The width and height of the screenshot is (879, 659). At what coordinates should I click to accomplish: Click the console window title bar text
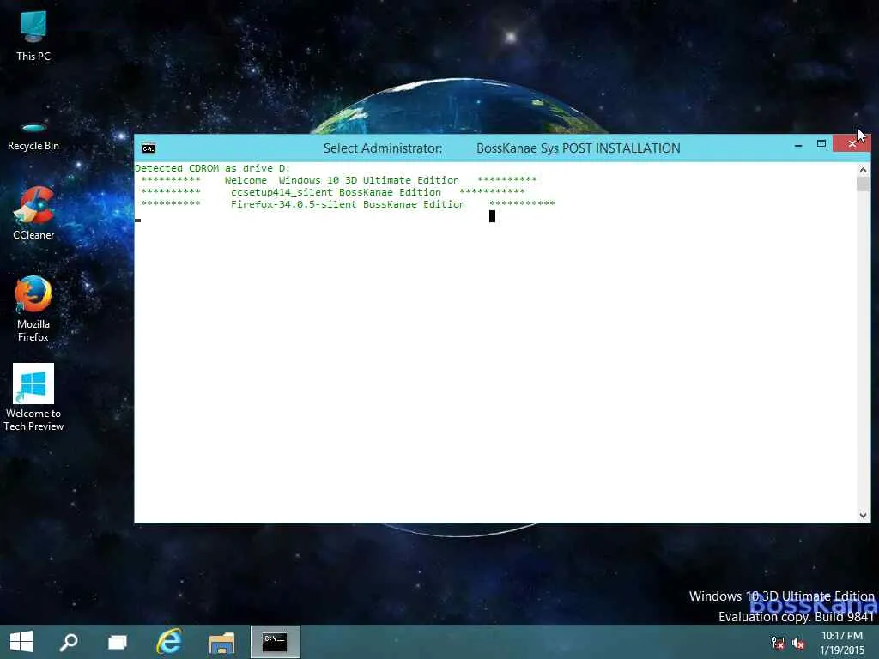point(501,148)
